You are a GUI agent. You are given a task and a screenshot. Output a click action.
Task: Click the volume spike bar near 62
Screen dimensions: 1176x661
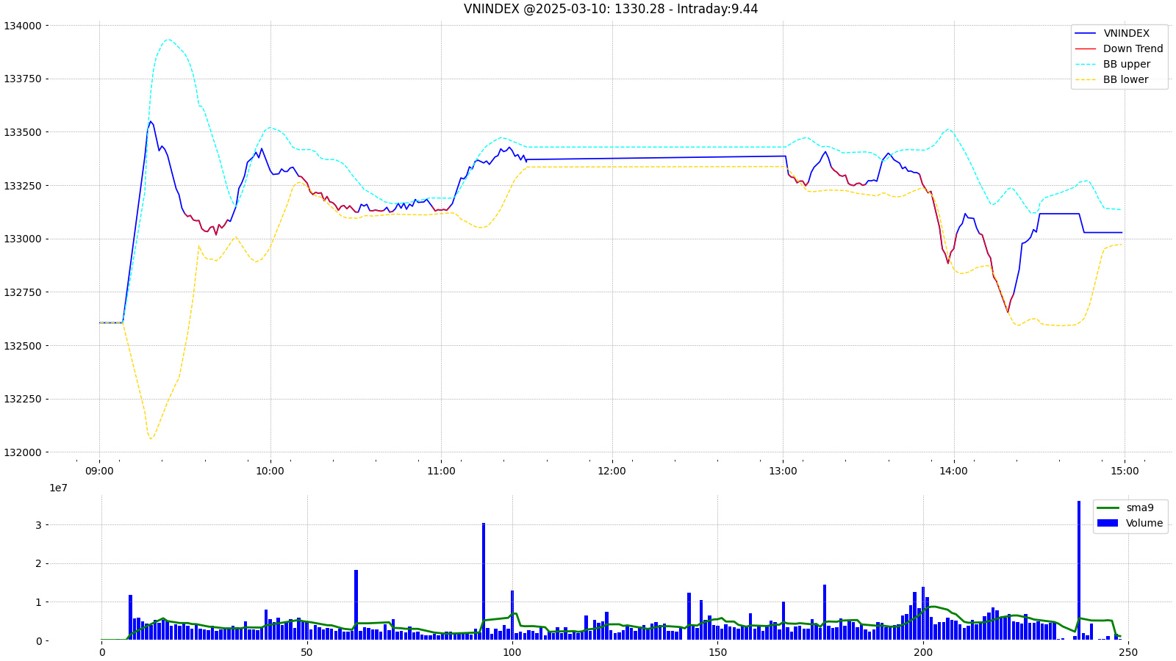tap(356, 604)
